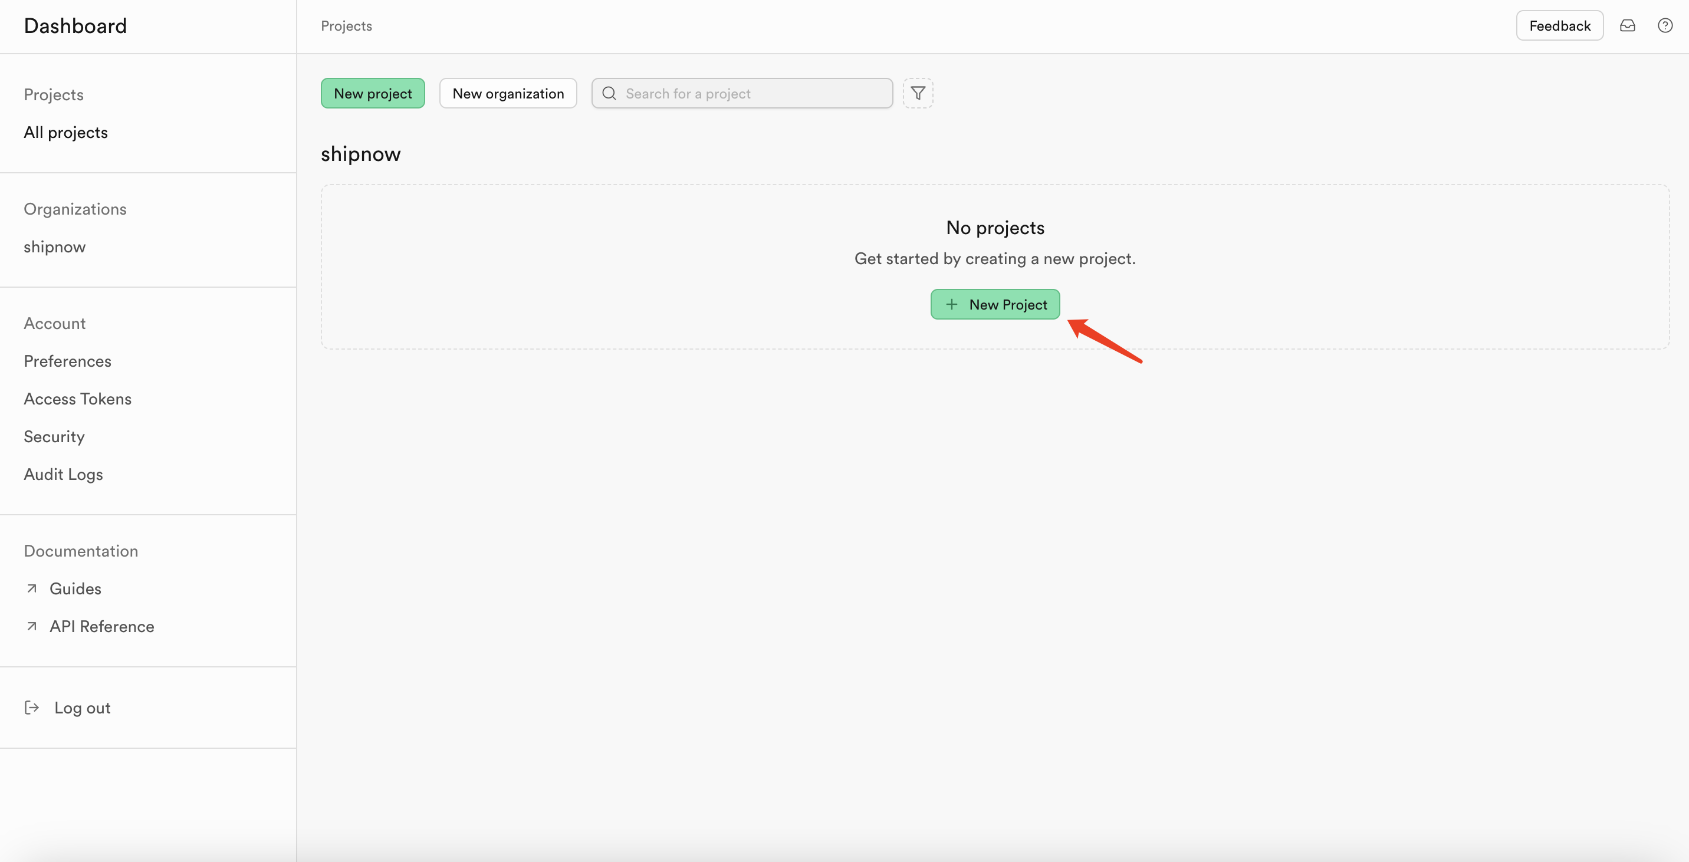Click the green New Project button
1689x862 pixels.
click(x=995, y=305)
